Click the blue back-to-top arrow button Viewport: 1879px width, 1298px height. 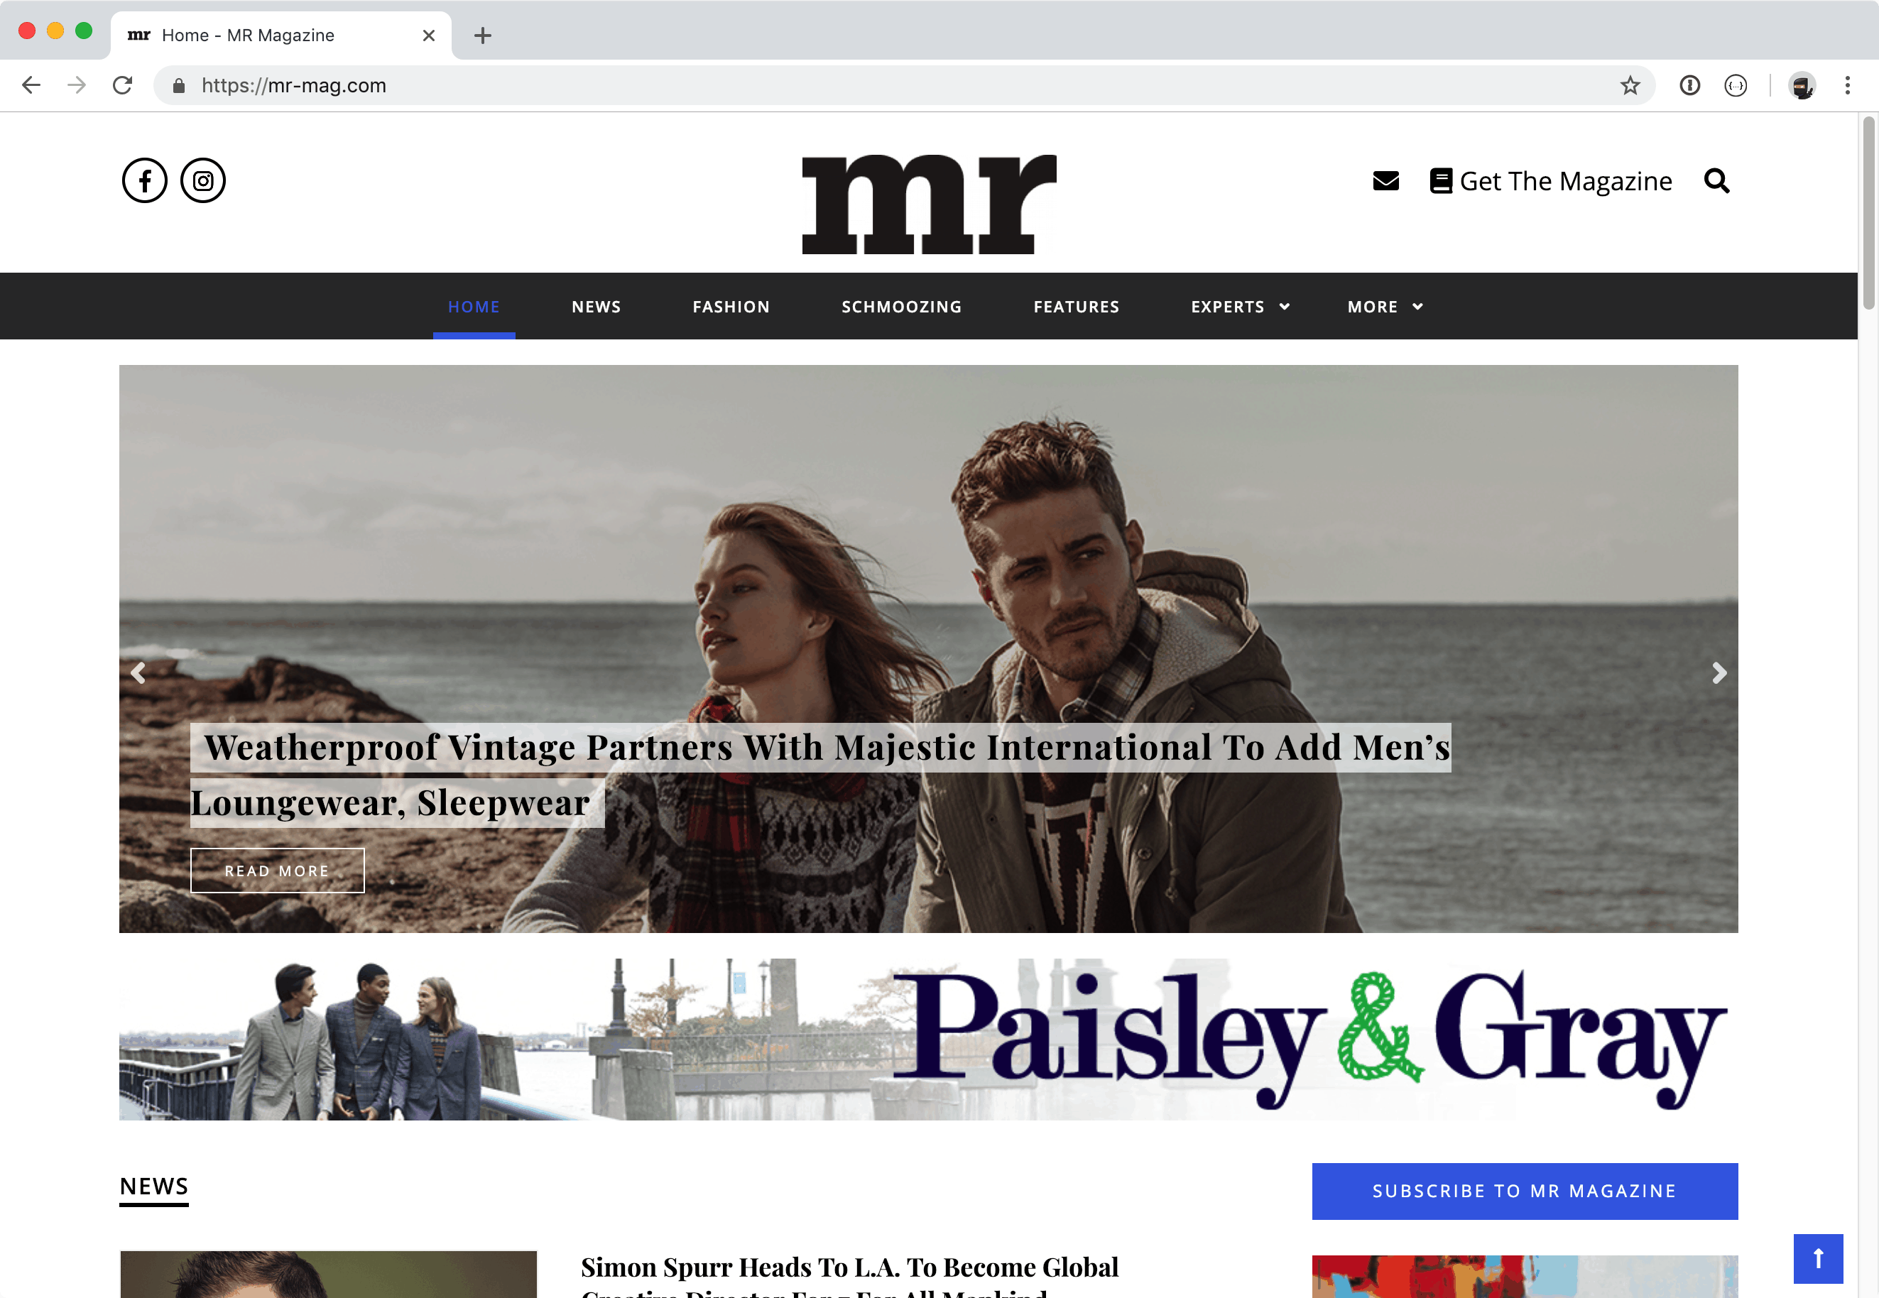(x=1818, y=1258)
